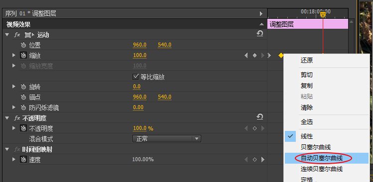
Task: Toggle animation stopwatch for 防闪烁滤镜
Action: point(23,108)
